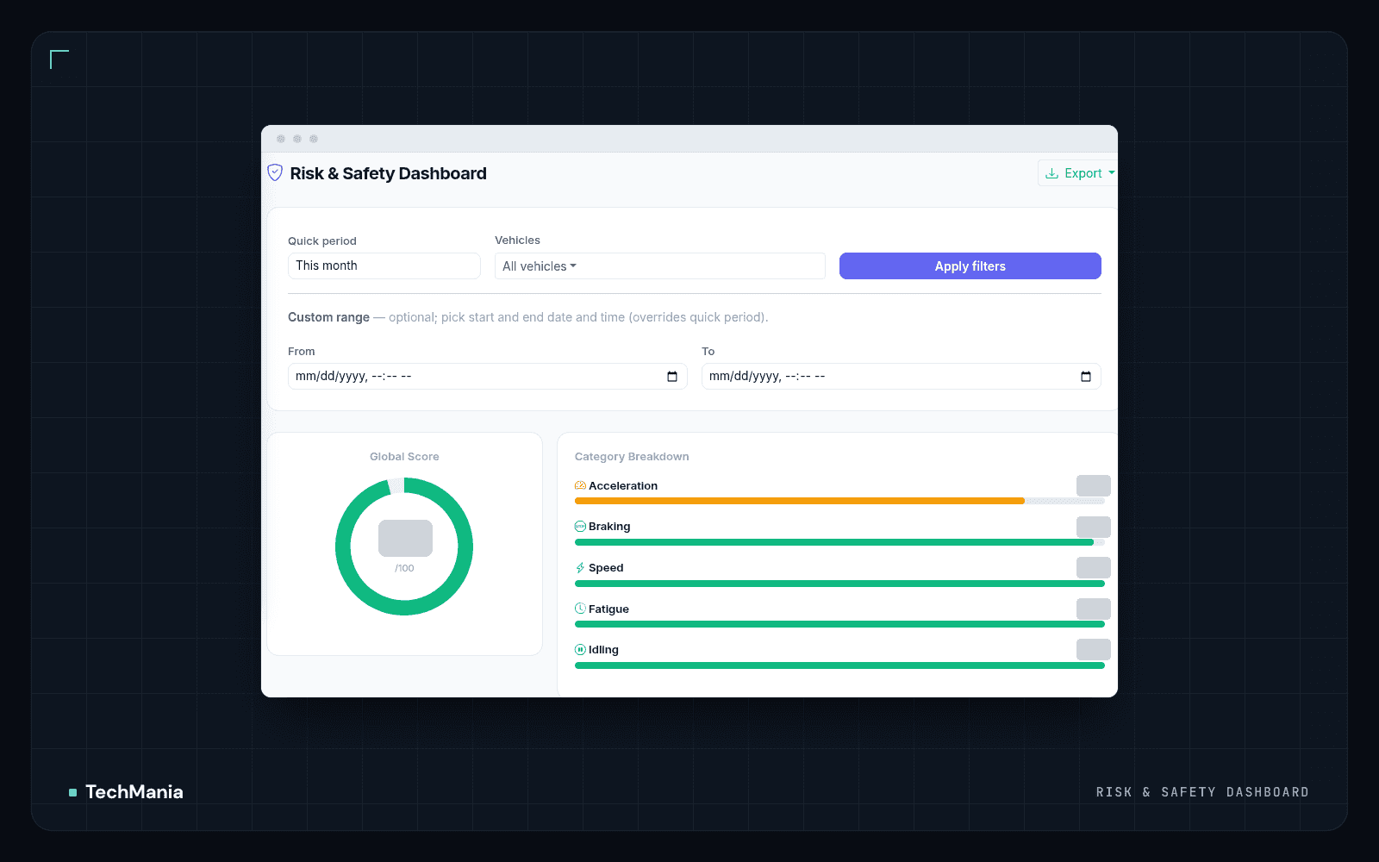Click the Apply filters button
The height and width of the screenshot is (862, 1379).
970,266
